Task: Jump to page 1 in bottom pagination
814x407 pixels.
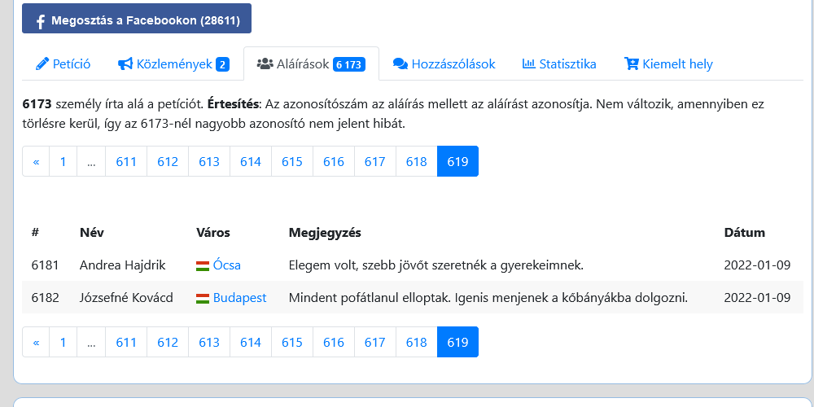Action: point(63,342)
